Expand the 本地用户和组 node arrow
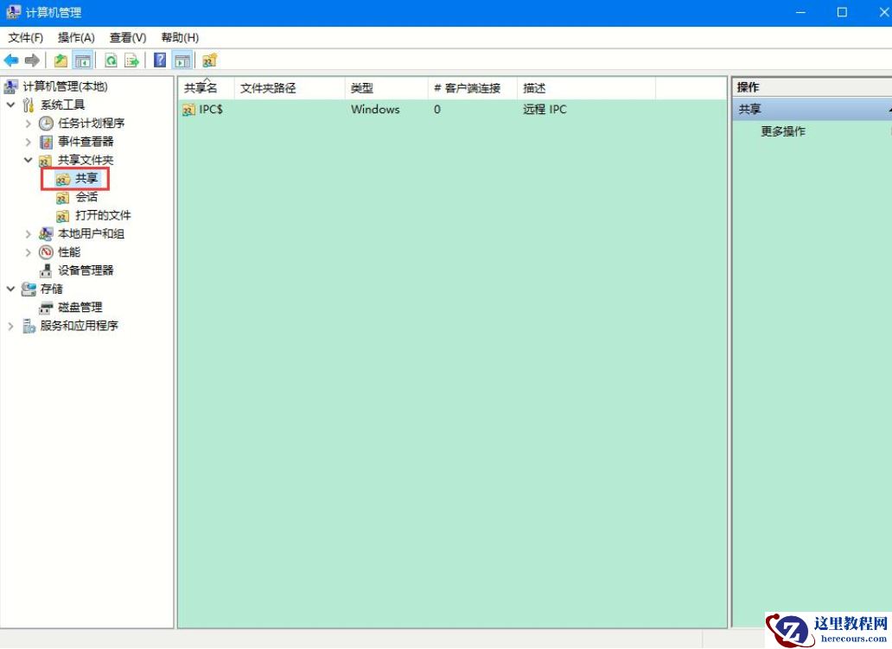The width and height of the screenshot is (892, 649). pos(28,234)
